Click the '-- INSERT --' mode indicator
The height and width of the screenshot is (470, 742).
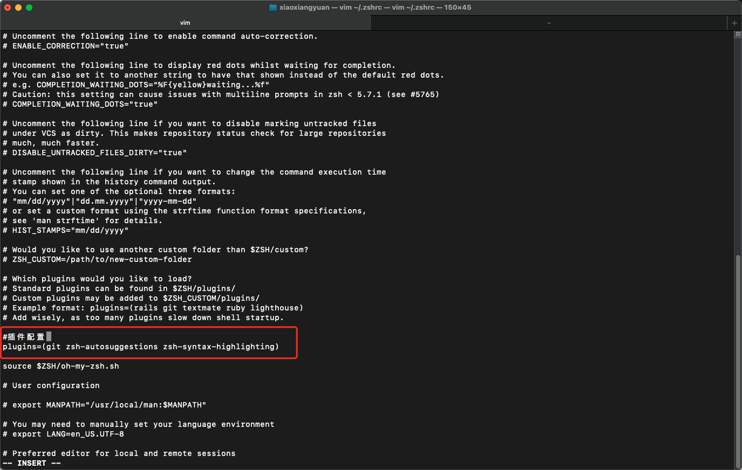pyautogui.click(x=32, y=463)
